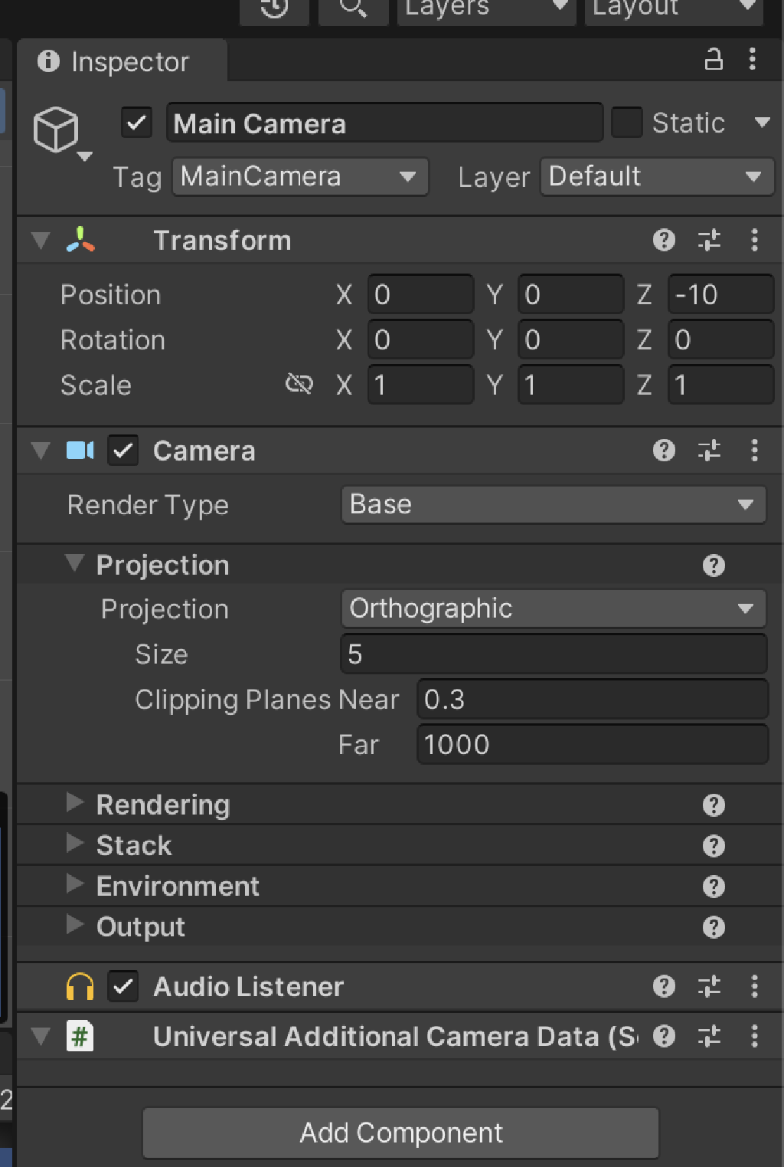The height and width of the screenshot is (1167, 784).
Task: Click Scale Z field
Action: point(720,385)
